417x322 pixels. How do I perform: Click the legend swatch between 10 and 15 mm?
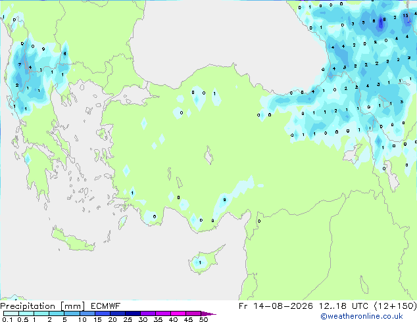[x=87, y=313]
